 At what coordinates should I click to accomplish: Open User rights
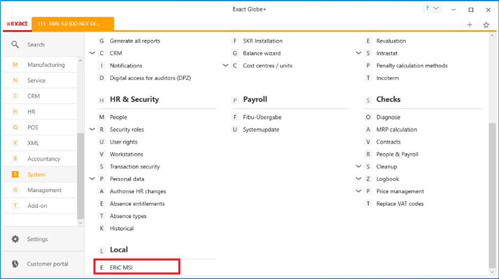123,142
